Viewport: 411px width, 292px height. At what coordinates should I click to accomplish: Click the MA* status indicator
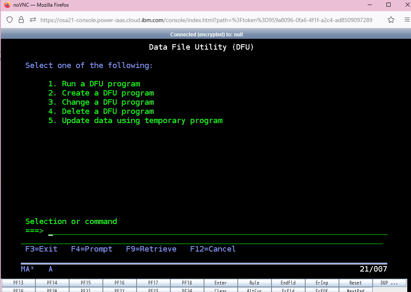pos(27,269)
